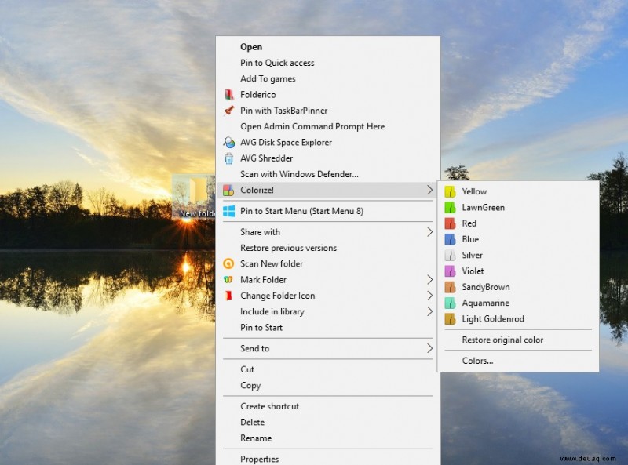Open the Colors... dialog entry

click(x=518, y=361)
